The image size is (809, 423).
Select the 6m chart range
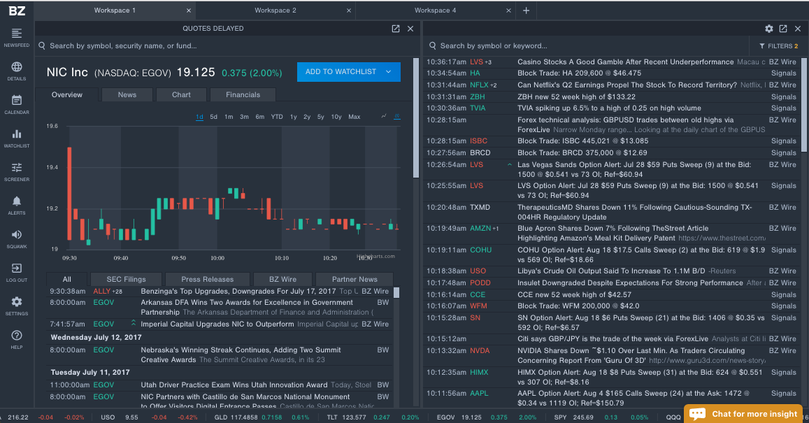pos(260,117)
